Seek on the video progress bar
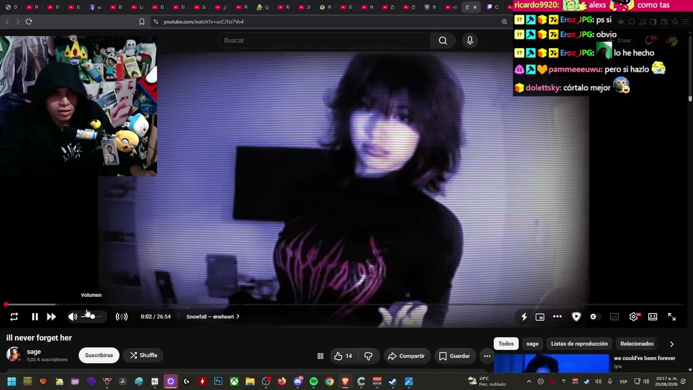 [x=344, y=304]
